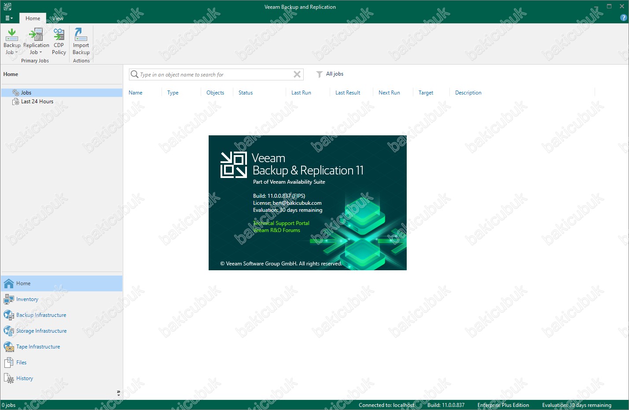Click the filter funnel icon

click(x=320, y=74)
